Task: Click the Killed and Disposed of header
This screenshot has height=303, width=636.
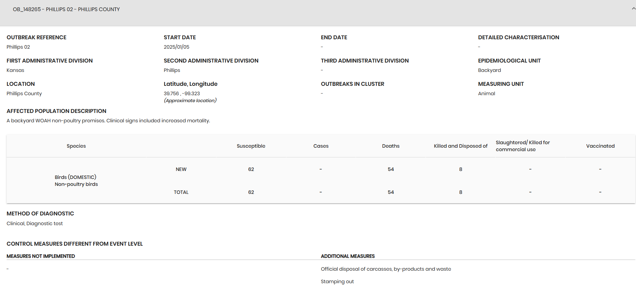Action: (460, 146)
